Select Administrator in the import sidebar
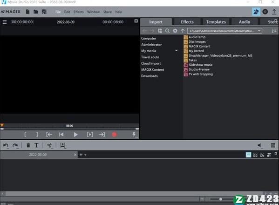The height and width of the screenshot is (205, 279). click(151, 44)
